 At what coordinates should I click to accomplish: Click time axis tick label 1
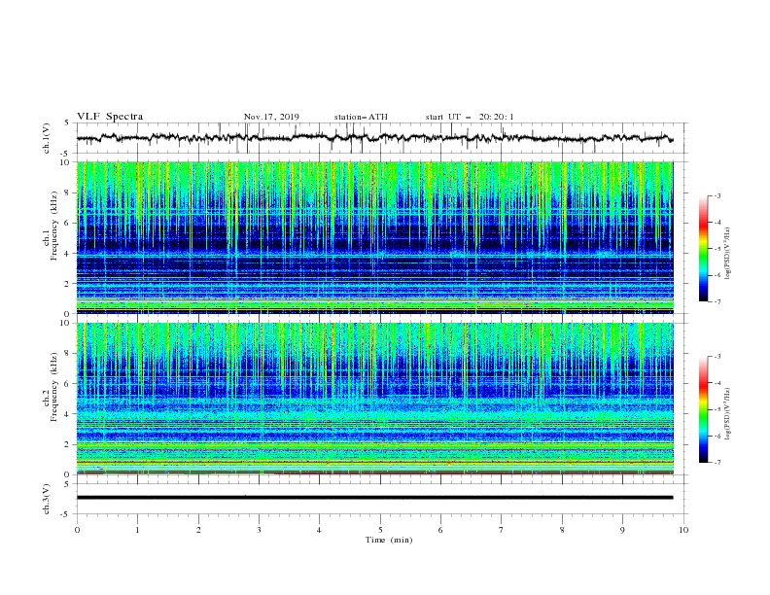pyautogui.click(x=137, y=530)
